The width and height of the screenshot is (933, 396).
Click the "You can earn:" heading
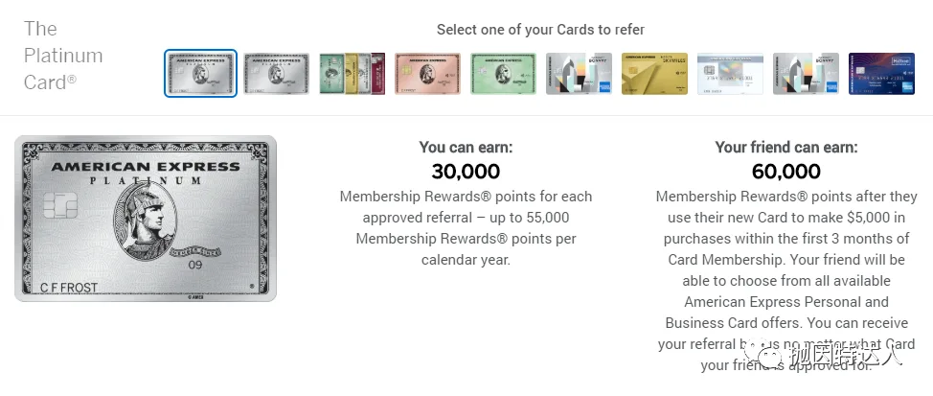pos(466,148)
